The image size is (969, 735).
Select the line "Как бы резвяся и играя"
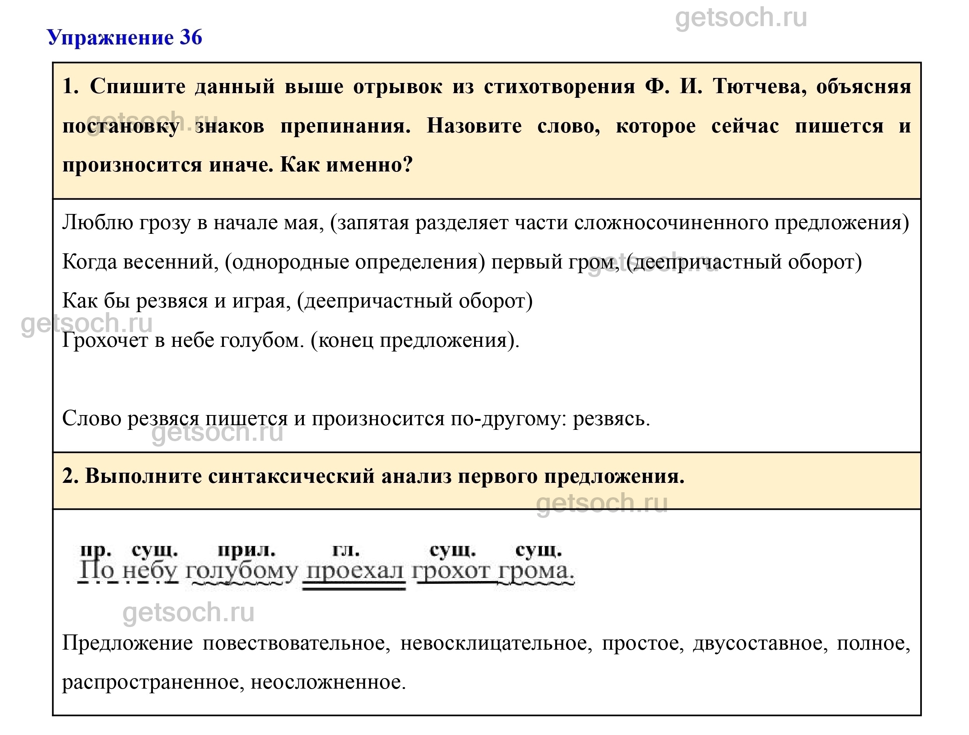176,301
